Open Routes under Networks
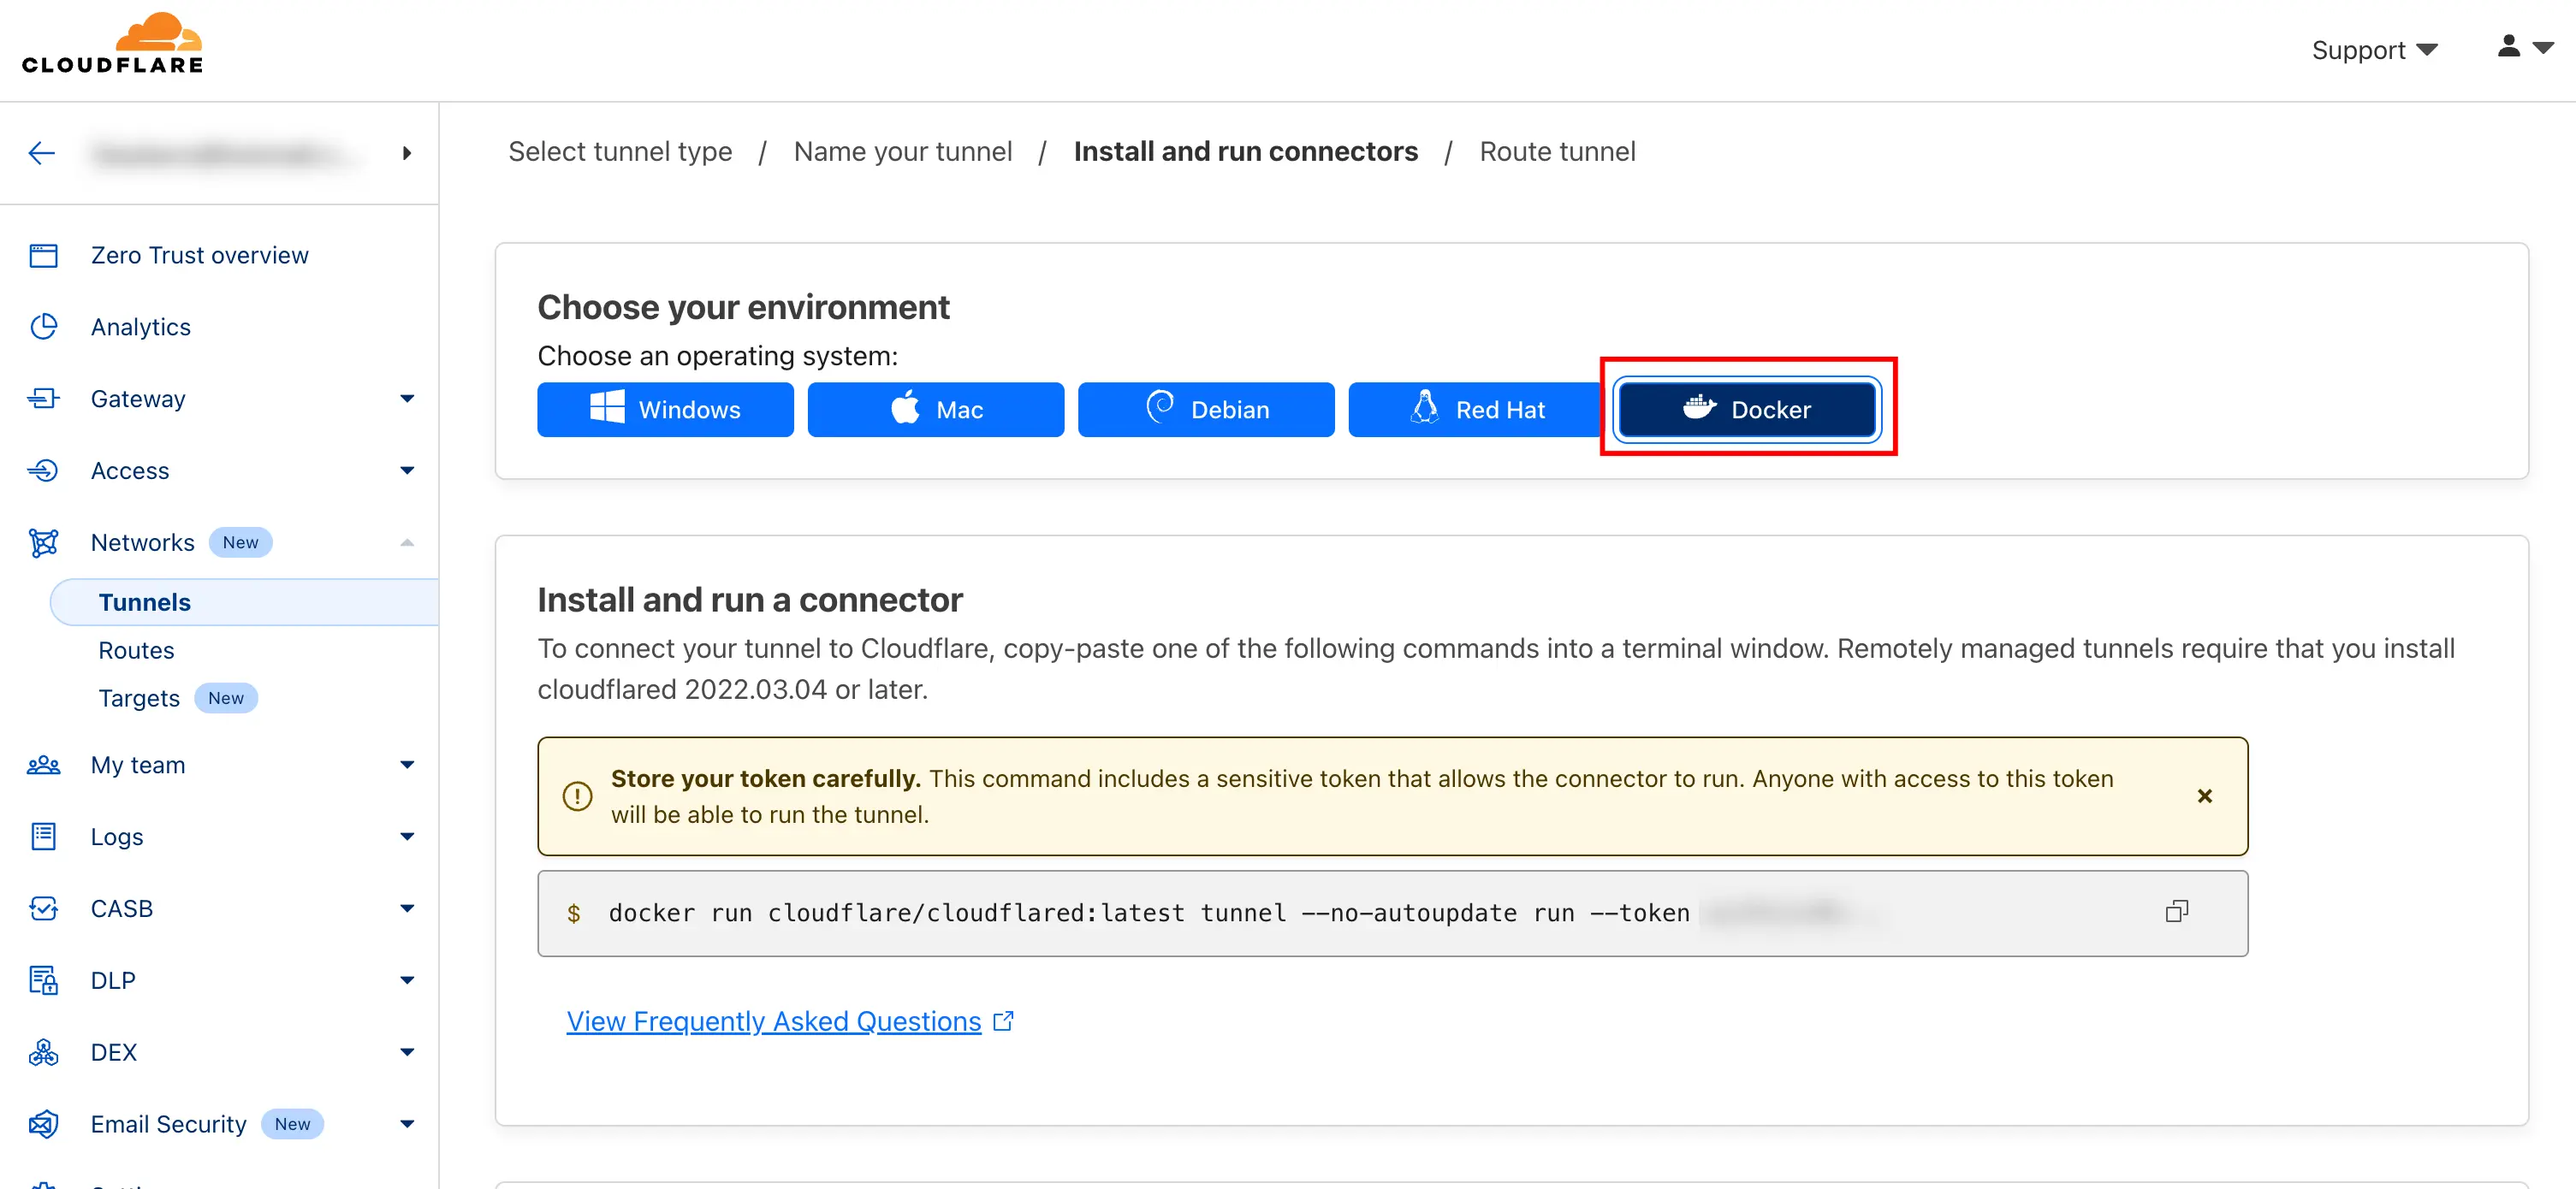This screenshot has height=1189, width=2576. pyautogui.click(x=136, y=650)
